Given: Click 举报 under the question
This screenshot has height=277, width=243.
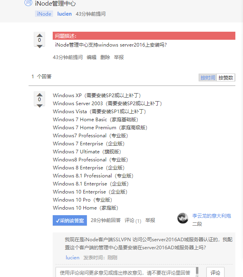Looking at the screenshot, I should click(x=119, y=57).
